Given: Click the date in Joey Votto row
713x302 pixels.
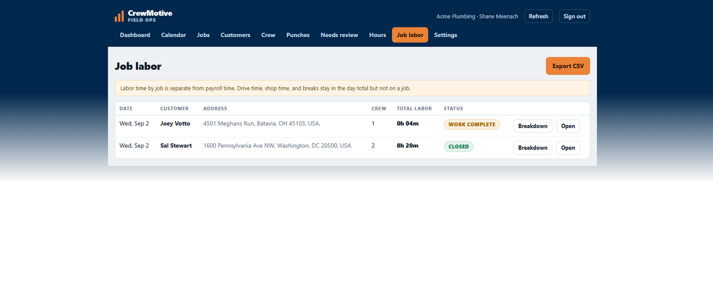Looking at the screenshot, I should (x=134, y=124).
